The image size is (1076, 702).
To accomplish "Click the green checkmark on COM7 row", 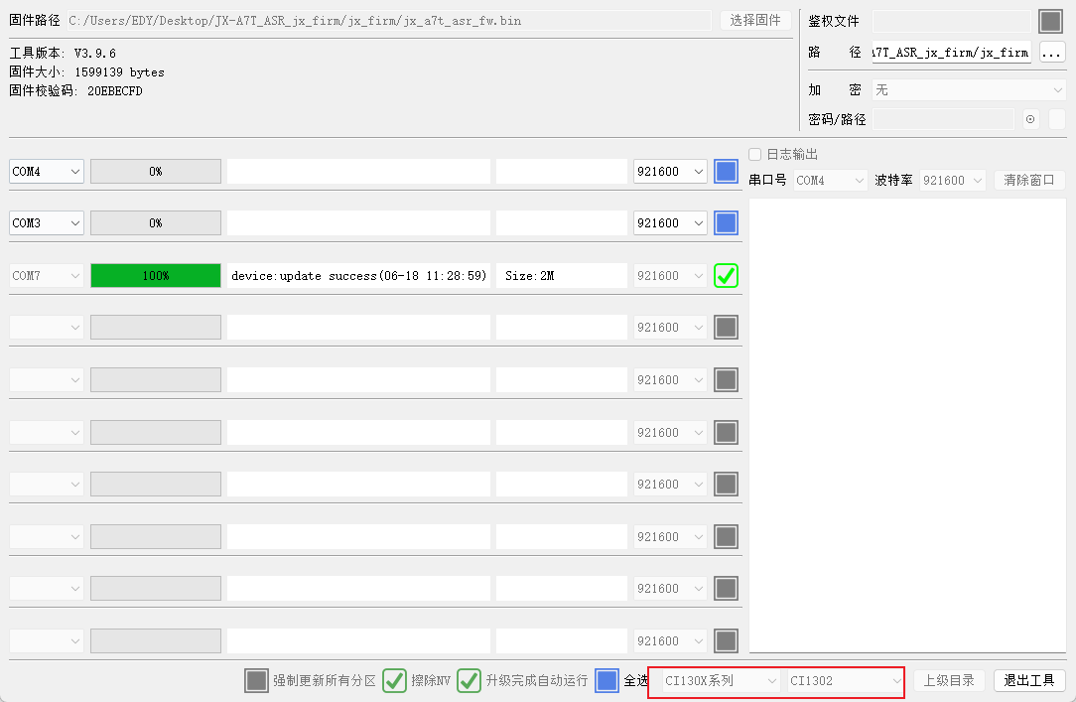I will pos(727,276).
